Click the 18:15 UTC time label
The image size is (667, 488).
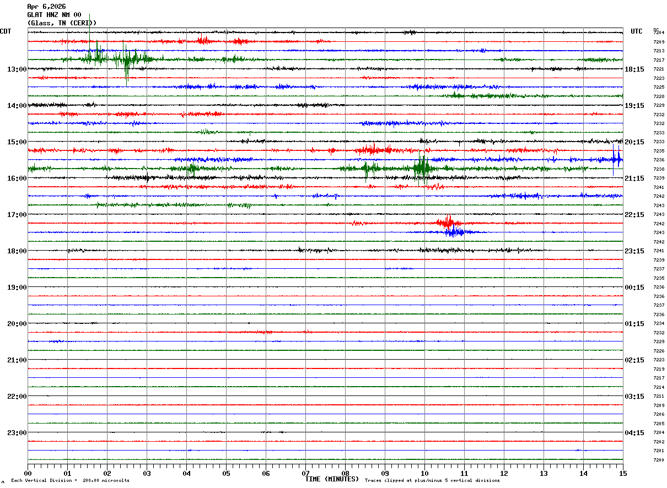tap(634, 69)
